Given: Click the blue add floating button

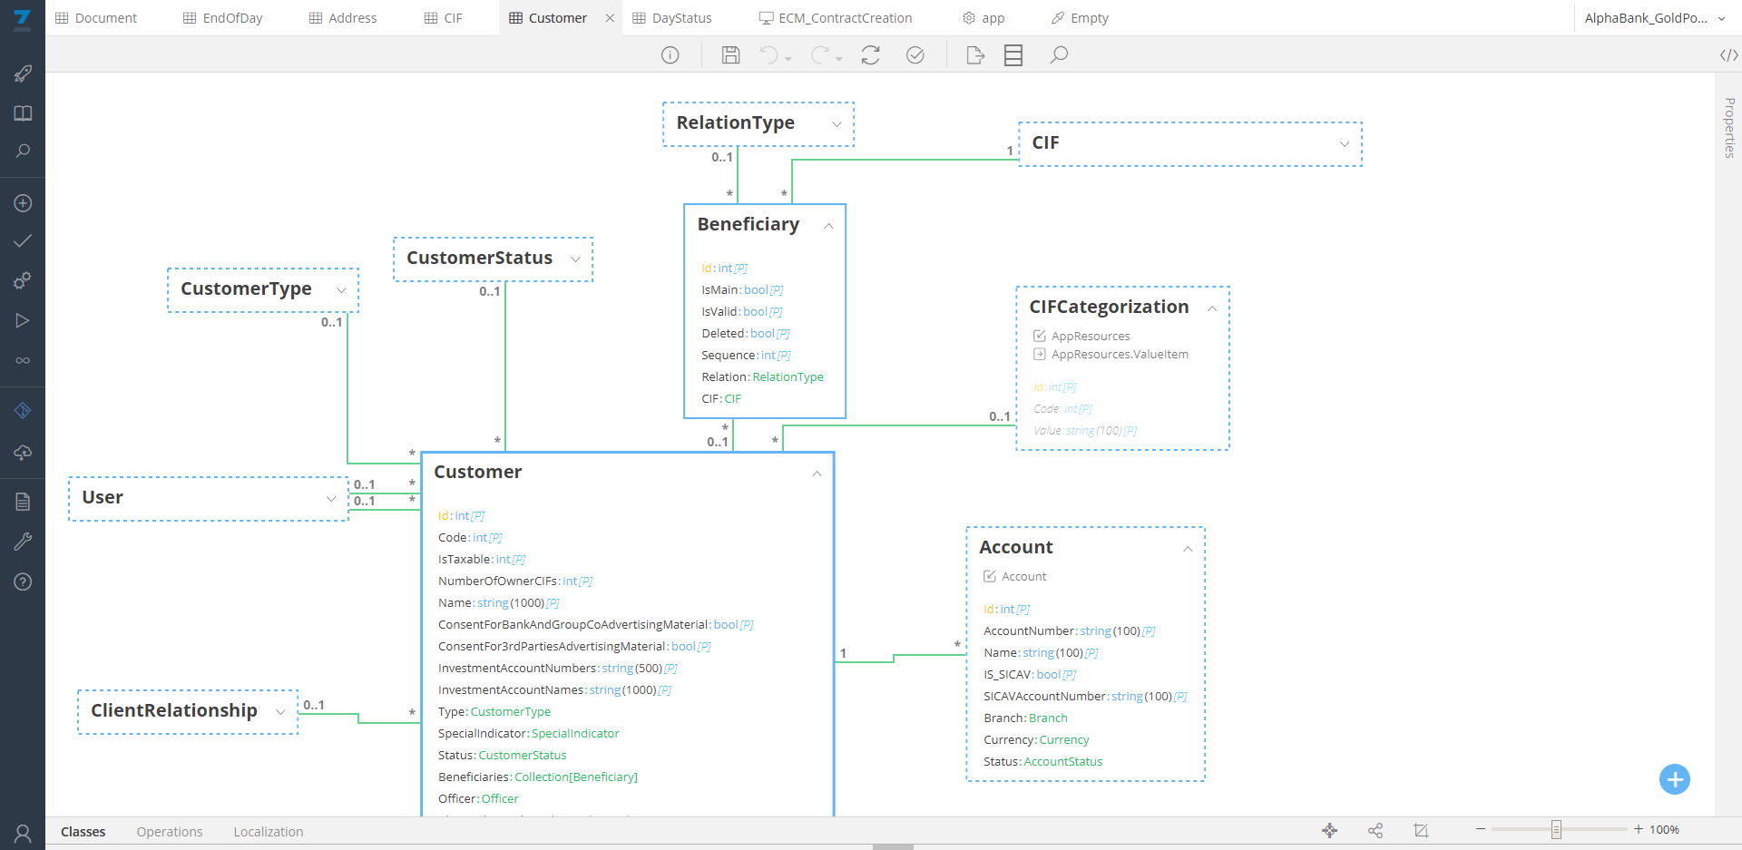Looking at the screenshot, I should pos(1674,779).
